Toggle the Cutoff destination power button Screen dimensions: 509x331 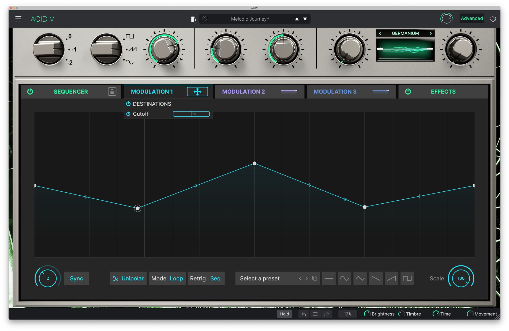click(128, 114)
